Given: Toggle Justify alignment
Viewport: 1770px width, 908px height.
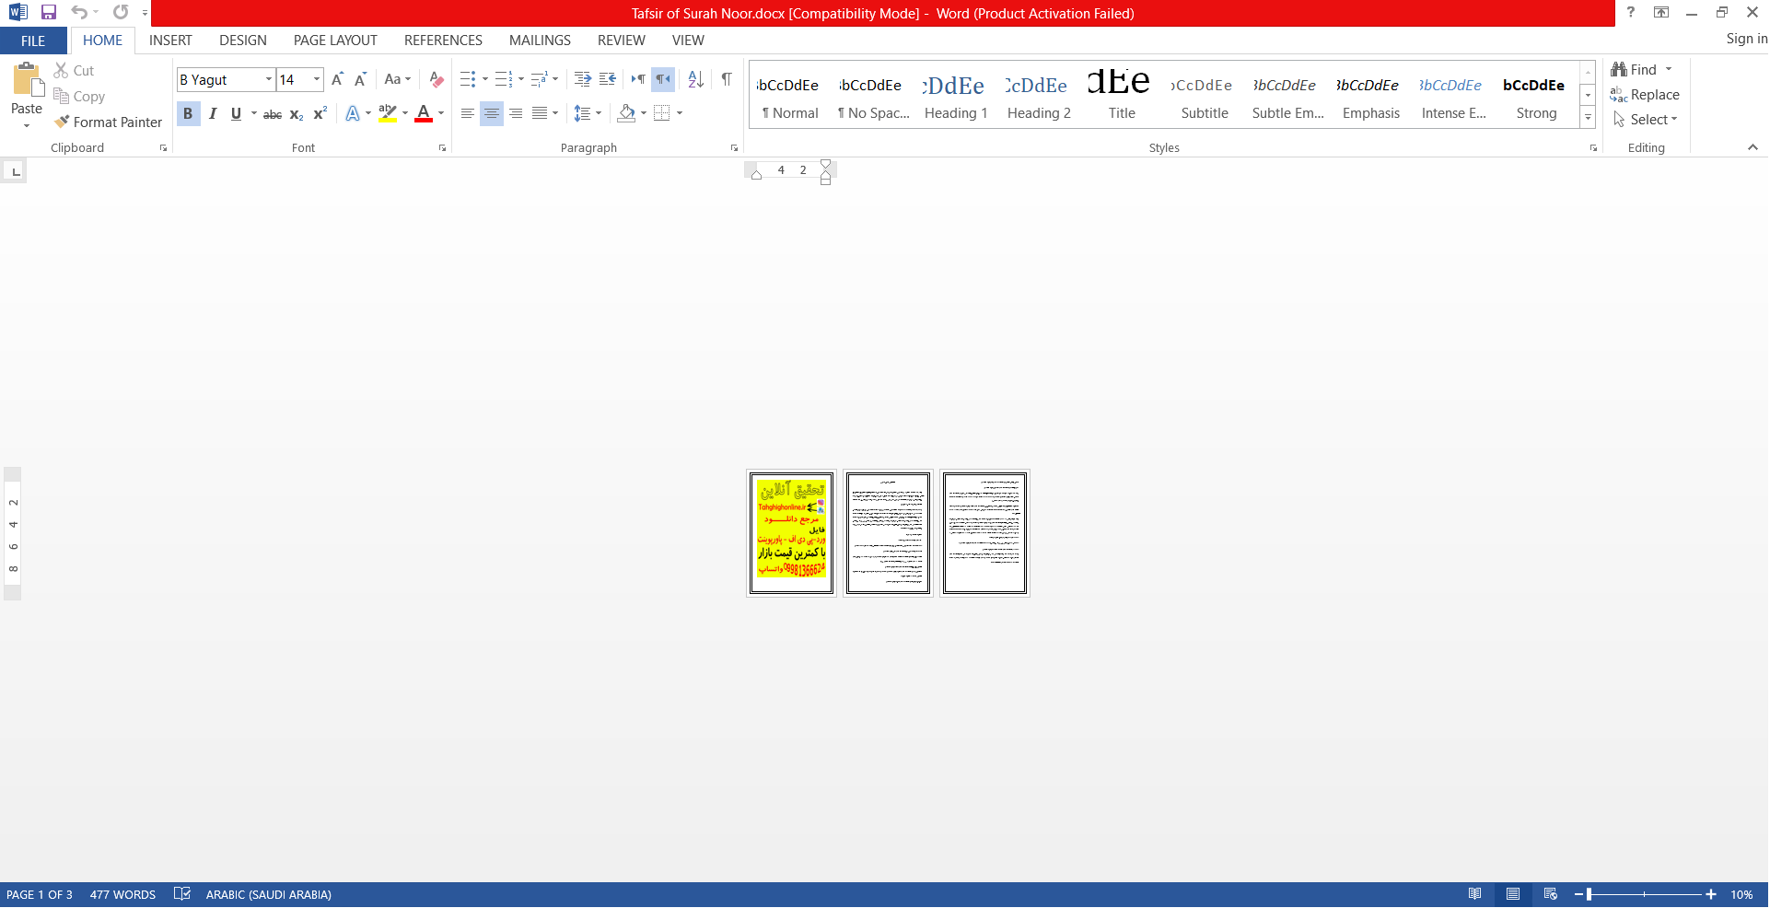Looking at the screenshot, I should [540, 114].
